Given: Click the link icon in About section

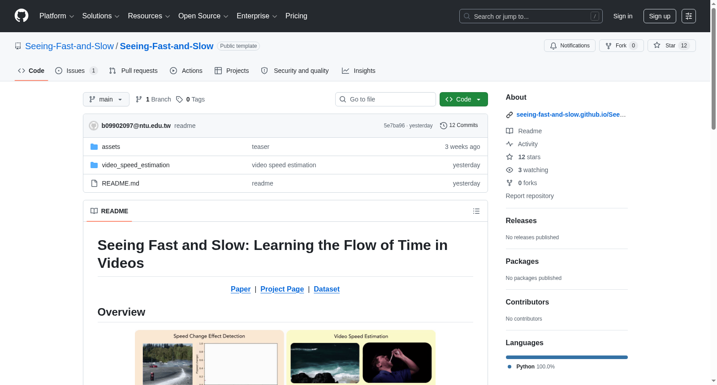Looking at the screenshot, I should click(510, 115).
